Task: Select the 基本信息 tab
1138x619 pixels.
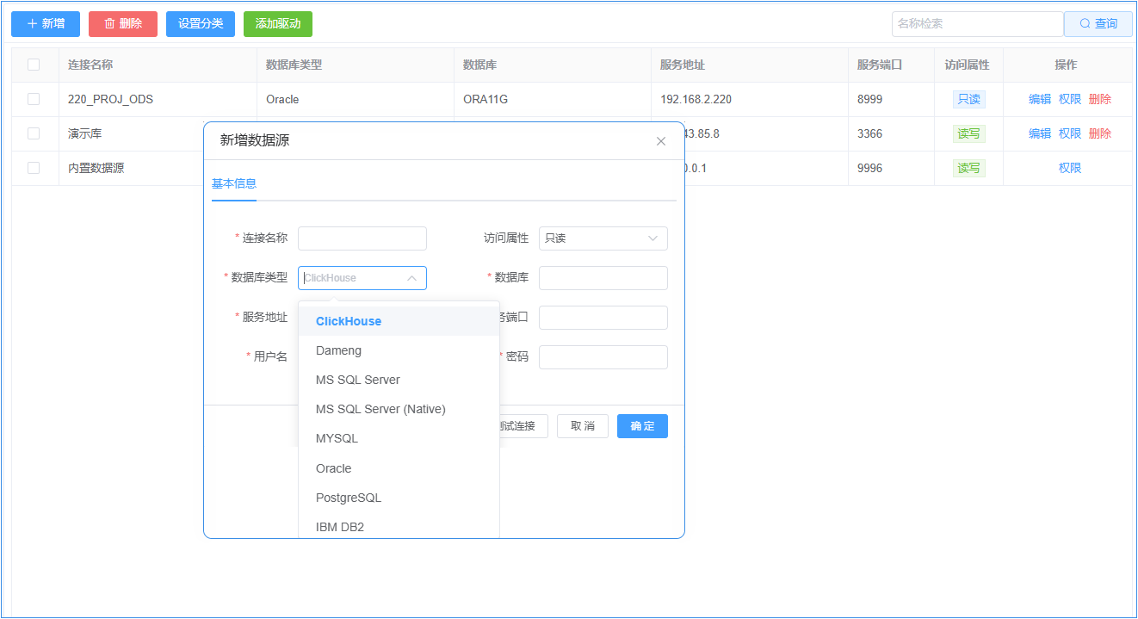Action: click(234, 183)
